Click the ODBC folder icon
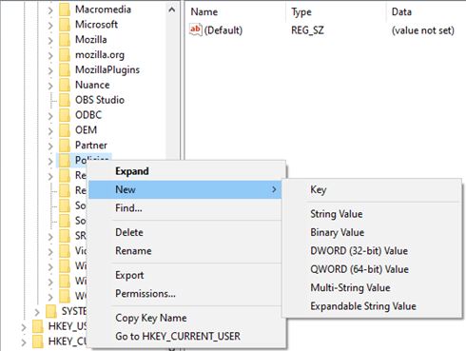This screenshot has width=466, height=351. coord(65,115)
